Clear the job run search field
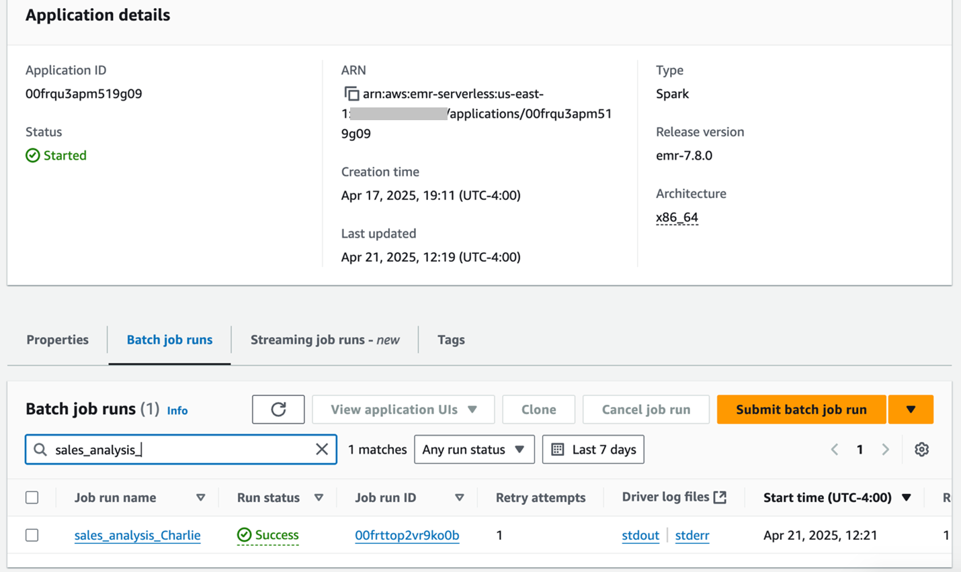The image size is (961, 572). tap(322, 449)
